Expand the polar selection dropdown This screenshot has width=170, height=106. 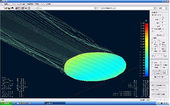point(147,8)
